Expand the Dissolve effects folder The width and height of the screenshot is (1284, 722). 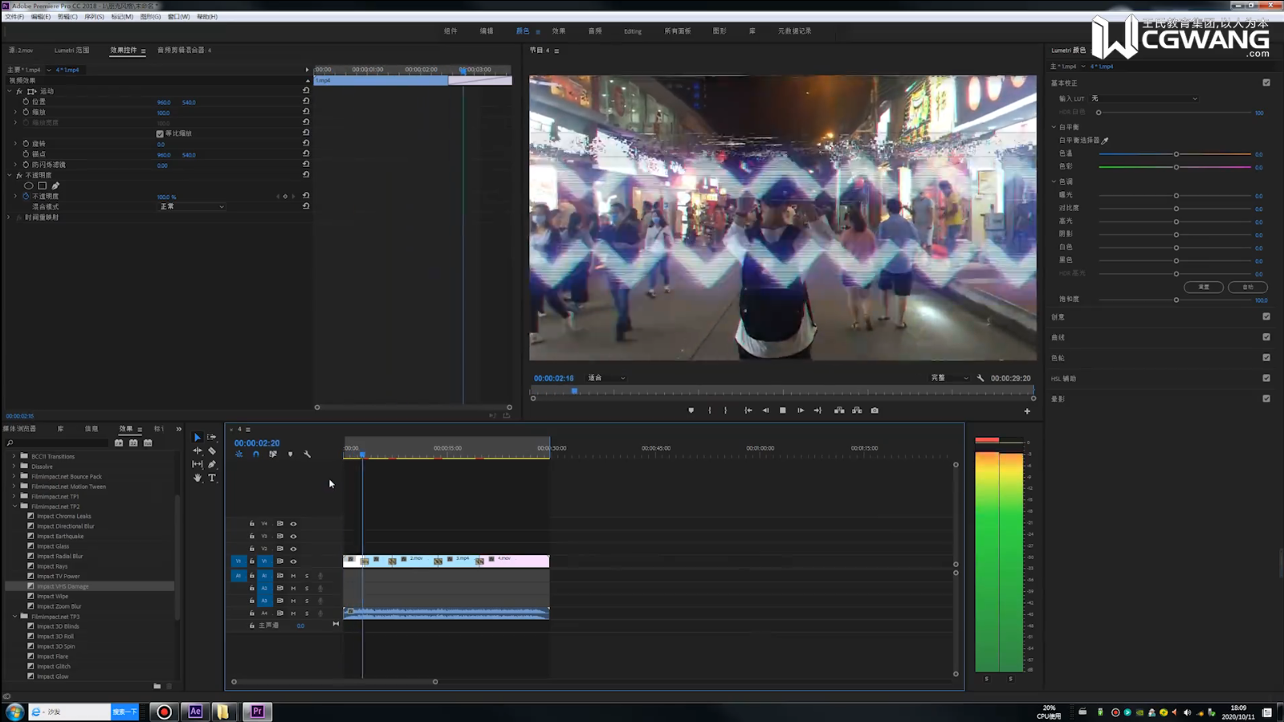click(14, 467)
